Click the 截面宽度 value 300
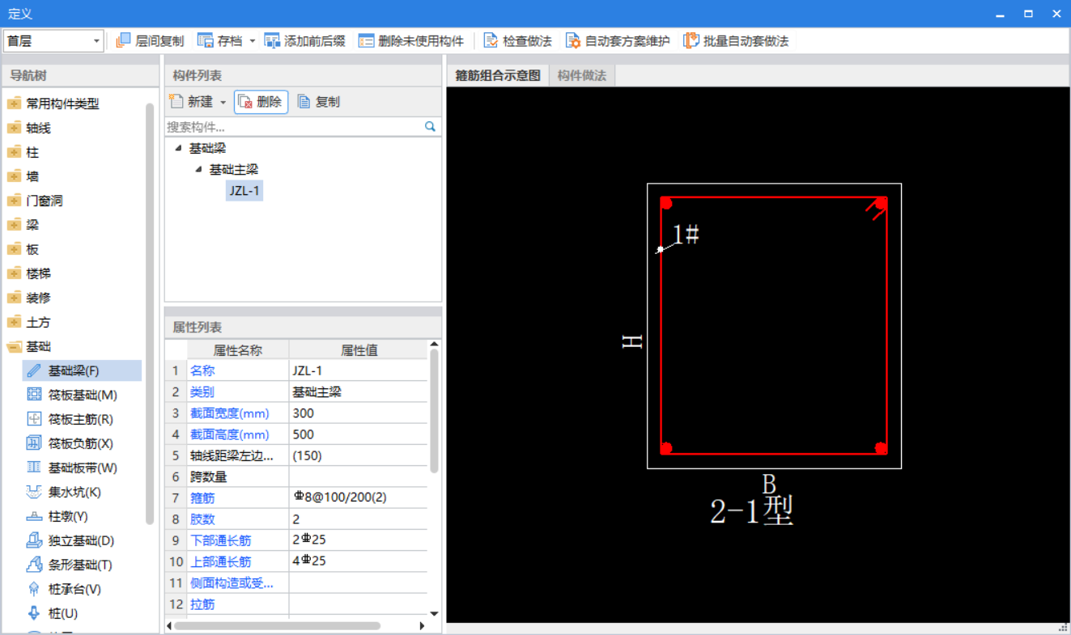The height and width of the screenshot is (635, 1071). (x=358, y=413)
